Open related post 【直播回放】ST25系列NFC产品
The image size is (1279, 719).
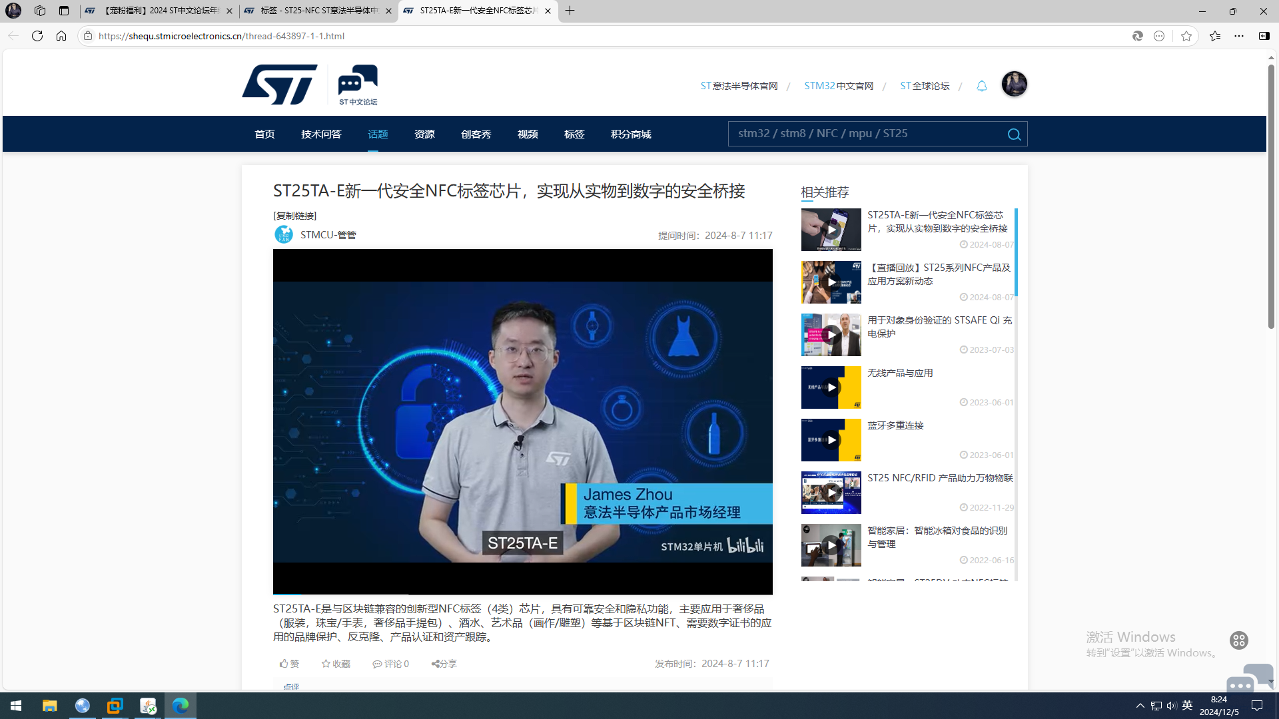[939, 274]
